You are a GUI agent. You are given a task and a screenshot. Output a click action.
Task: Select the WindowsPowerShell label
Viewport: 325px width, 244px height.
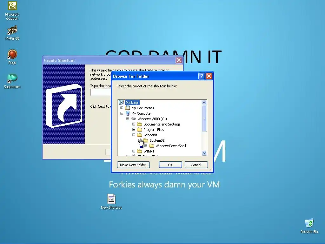(x=170, y=146)
